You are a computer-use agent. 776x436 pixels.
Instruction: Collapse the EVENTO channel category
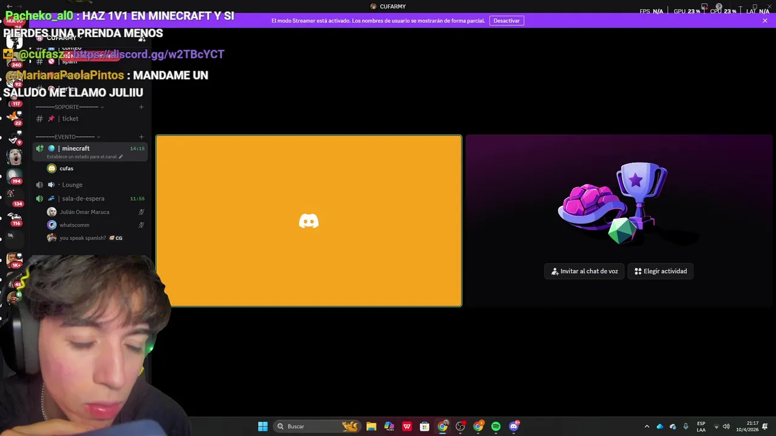(67, 137)
